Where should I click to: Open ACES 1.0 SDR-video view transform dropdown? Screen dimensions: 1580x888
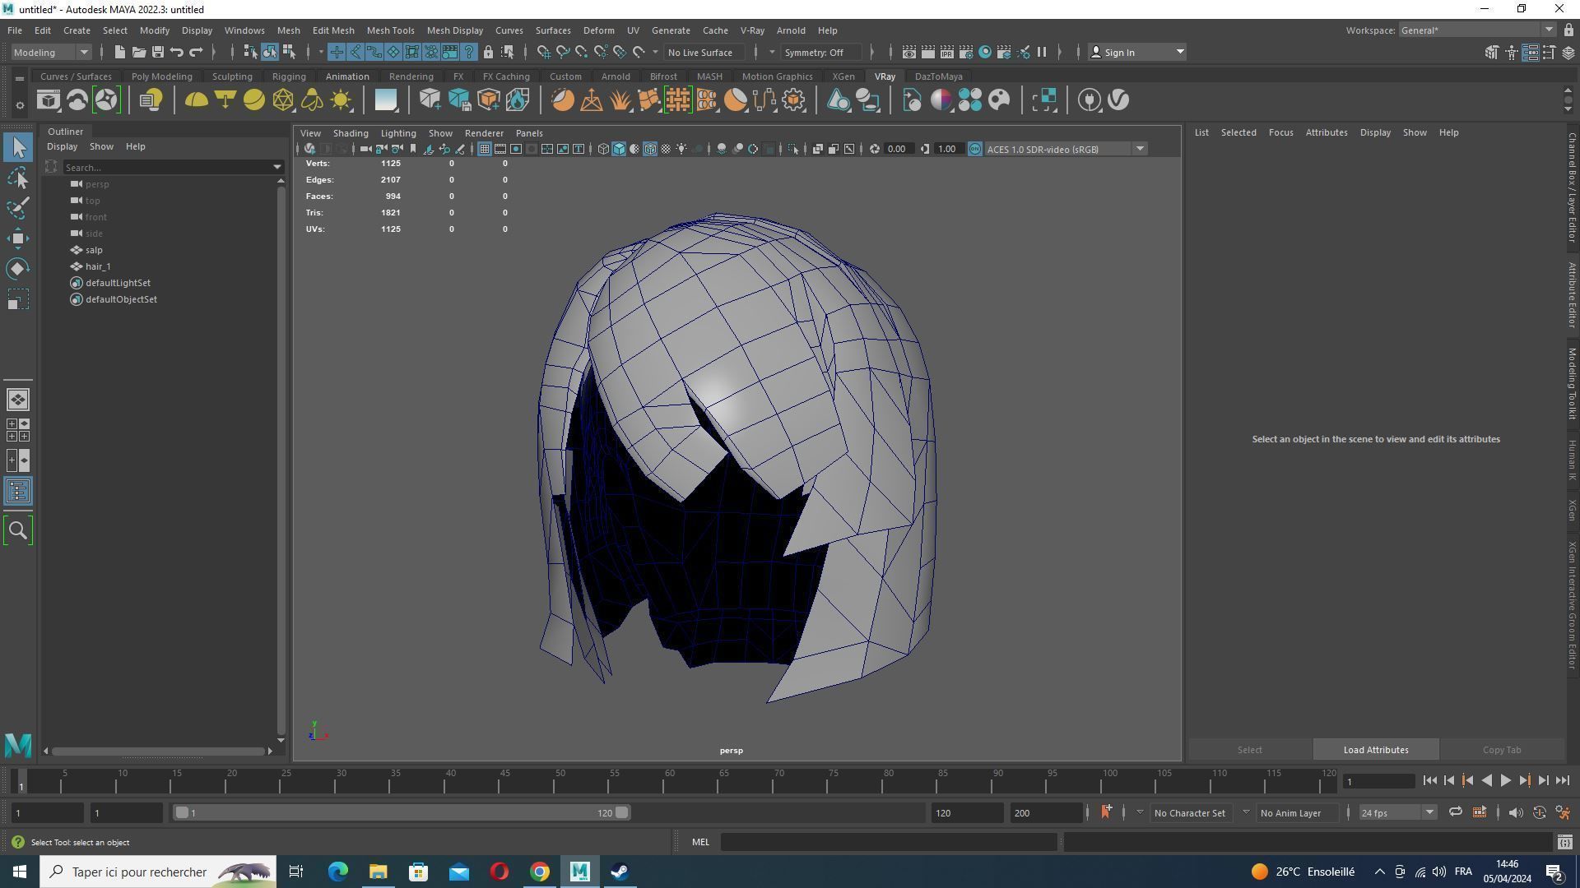pos(1066,150)
